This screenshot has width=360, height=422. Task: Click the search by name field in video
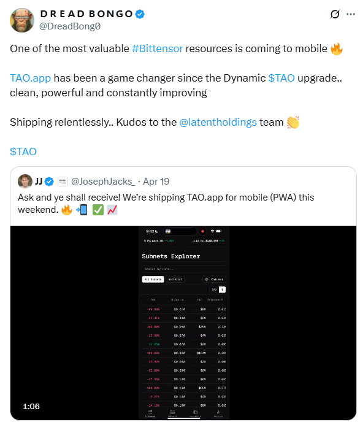(184, 269)
